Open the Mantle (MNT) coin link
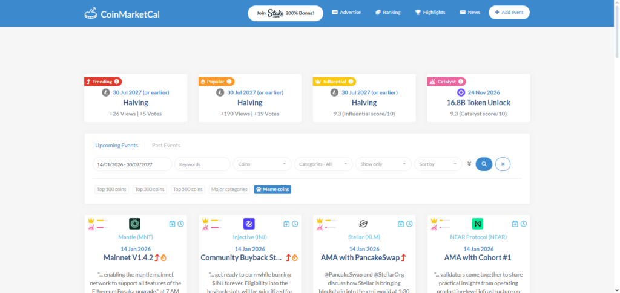The height and width of the screenshot is (293, 620). pos(136,237)
